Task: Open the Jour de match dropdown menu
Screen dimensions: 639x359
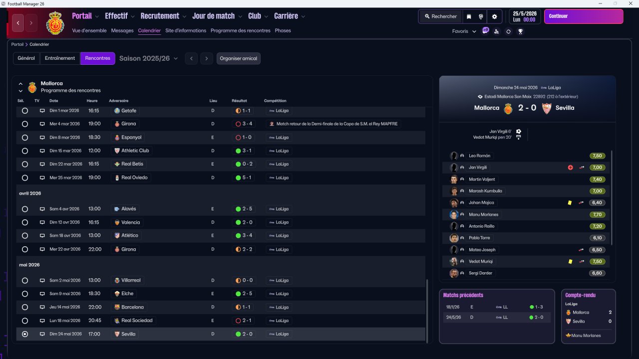Action: (x=217, y=16)
